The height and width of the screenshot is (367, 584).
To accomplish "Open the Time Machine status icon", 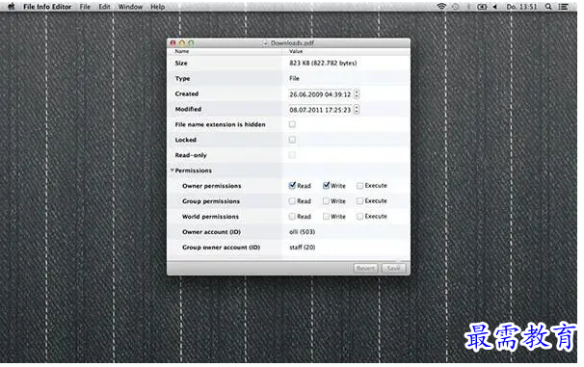I will (455, 7).
